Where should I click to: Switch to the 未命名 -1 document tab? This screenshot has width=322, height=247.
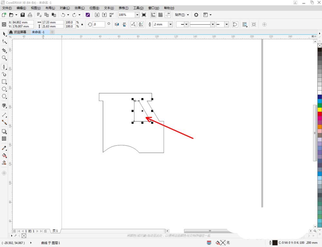38,32
